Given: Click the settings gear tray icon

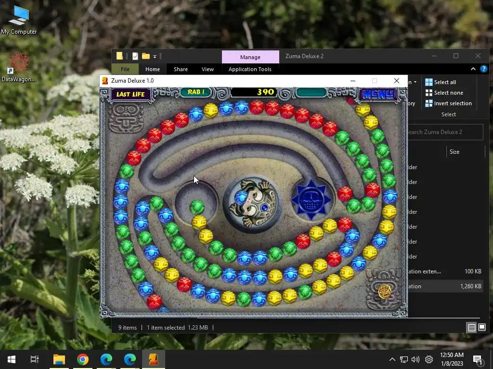Looking at the screenshot, I should 429,359.
